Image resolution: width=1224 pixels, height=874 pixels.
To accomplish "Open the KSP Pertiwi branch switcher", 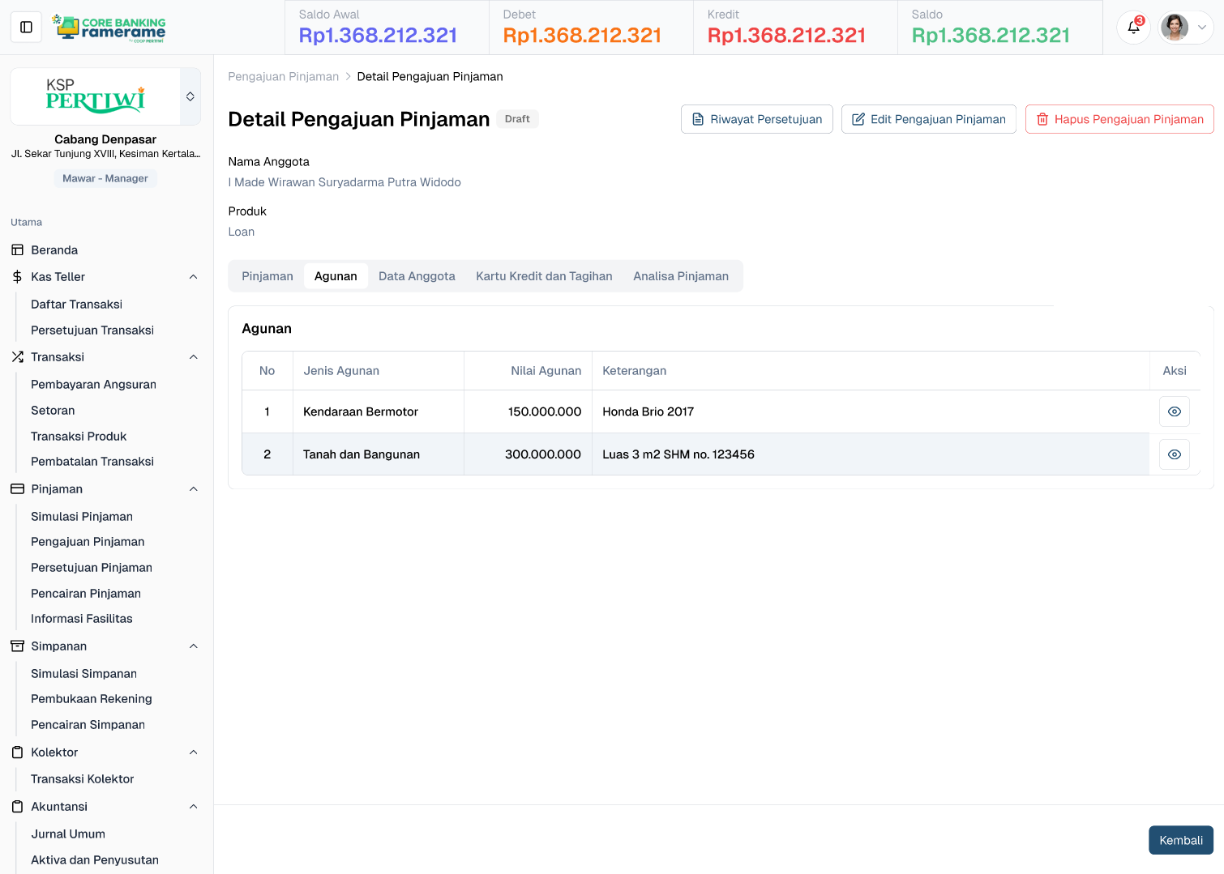I will coord(190,96).
